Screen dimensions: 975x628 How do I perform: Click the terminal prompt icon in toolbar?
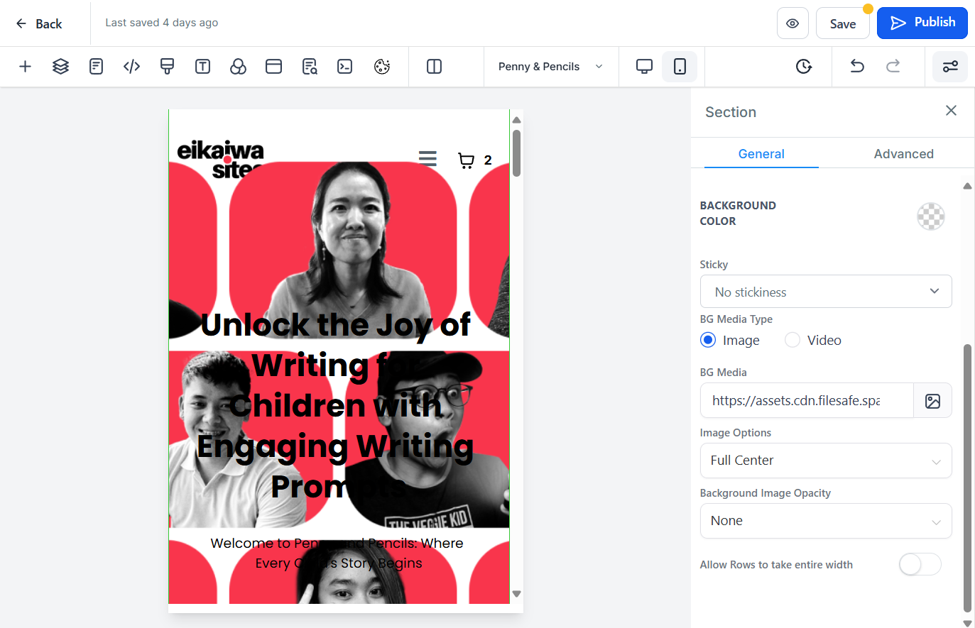point(345,67)
